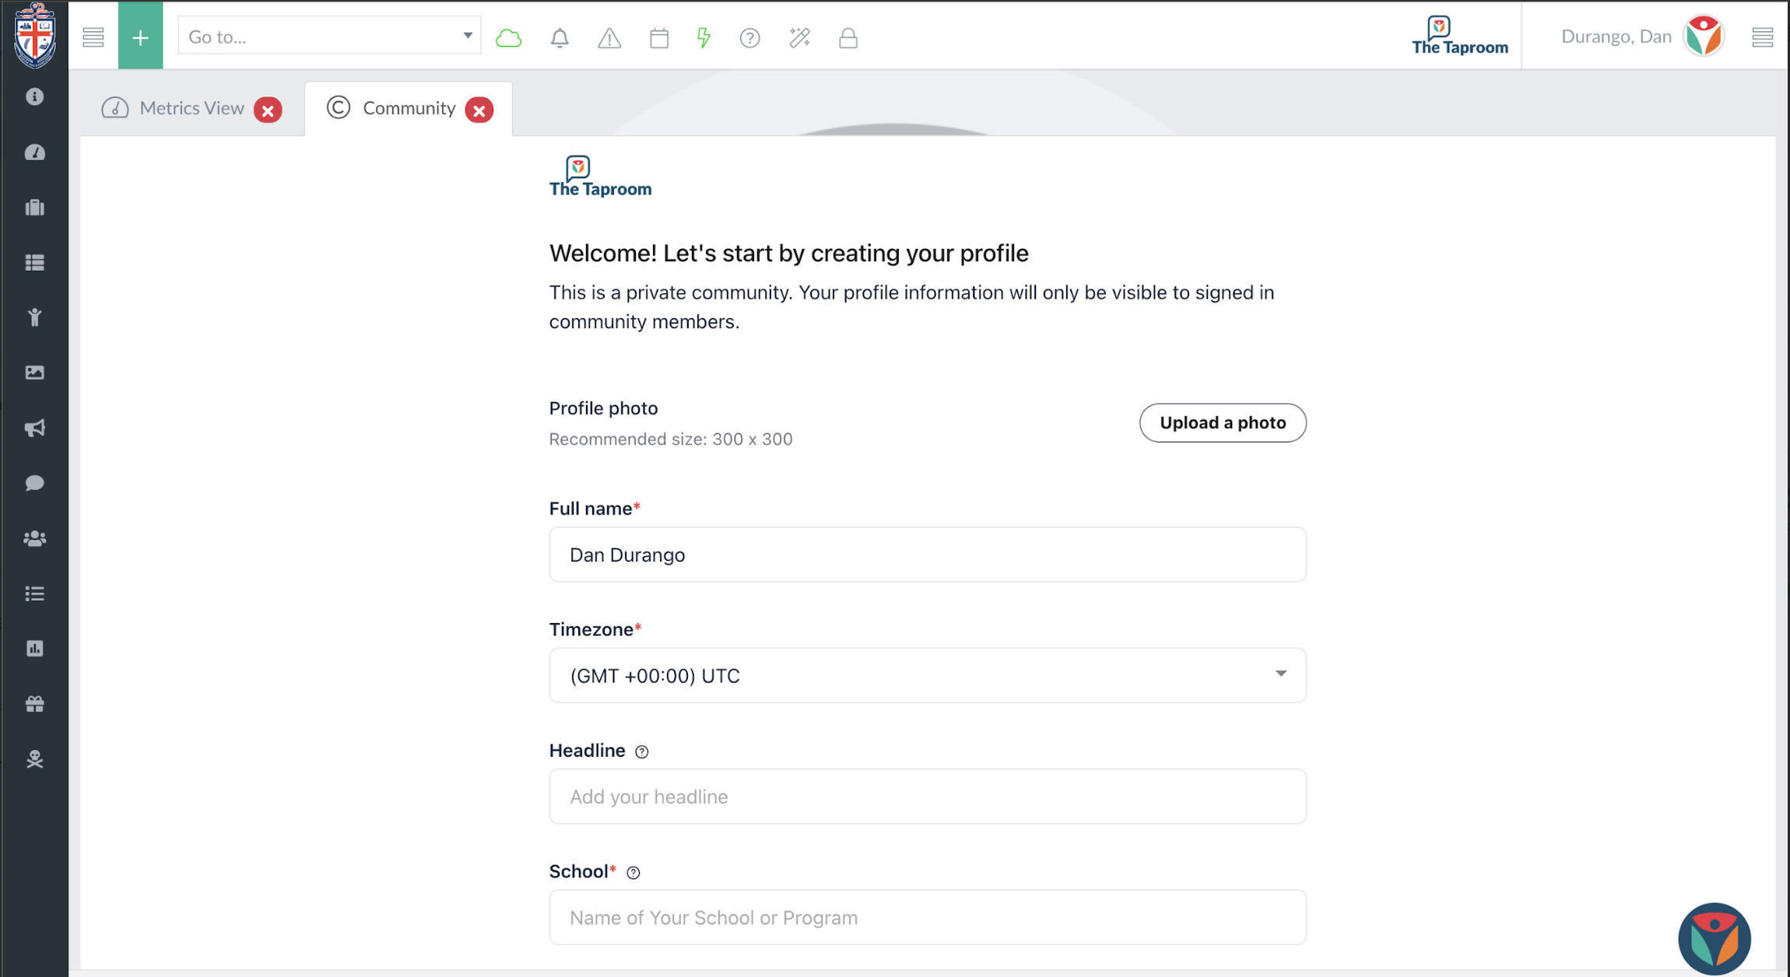Click the Headline input field
The image size is (1790, 977).
click(x=927, y=796)
